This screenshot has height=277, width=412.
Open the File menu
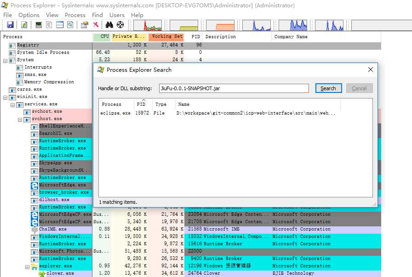[x=7, y=15]
